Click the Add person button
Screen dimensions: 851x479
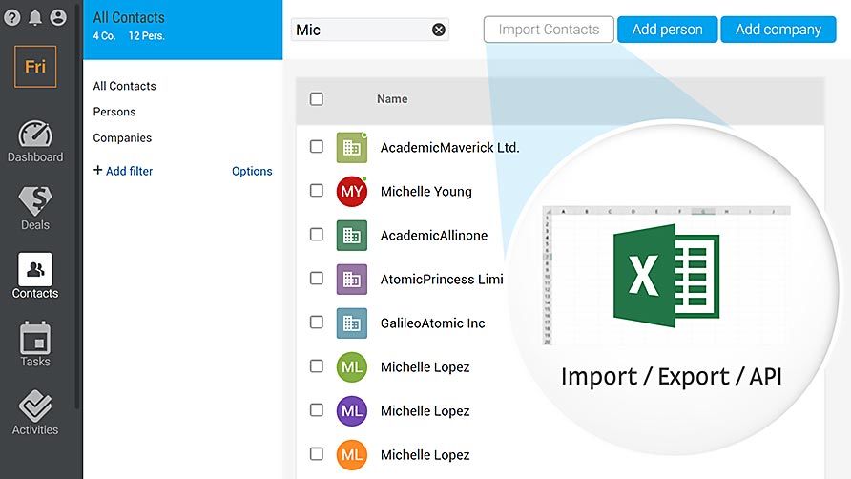pyautogui.click(x=667, y=30)
